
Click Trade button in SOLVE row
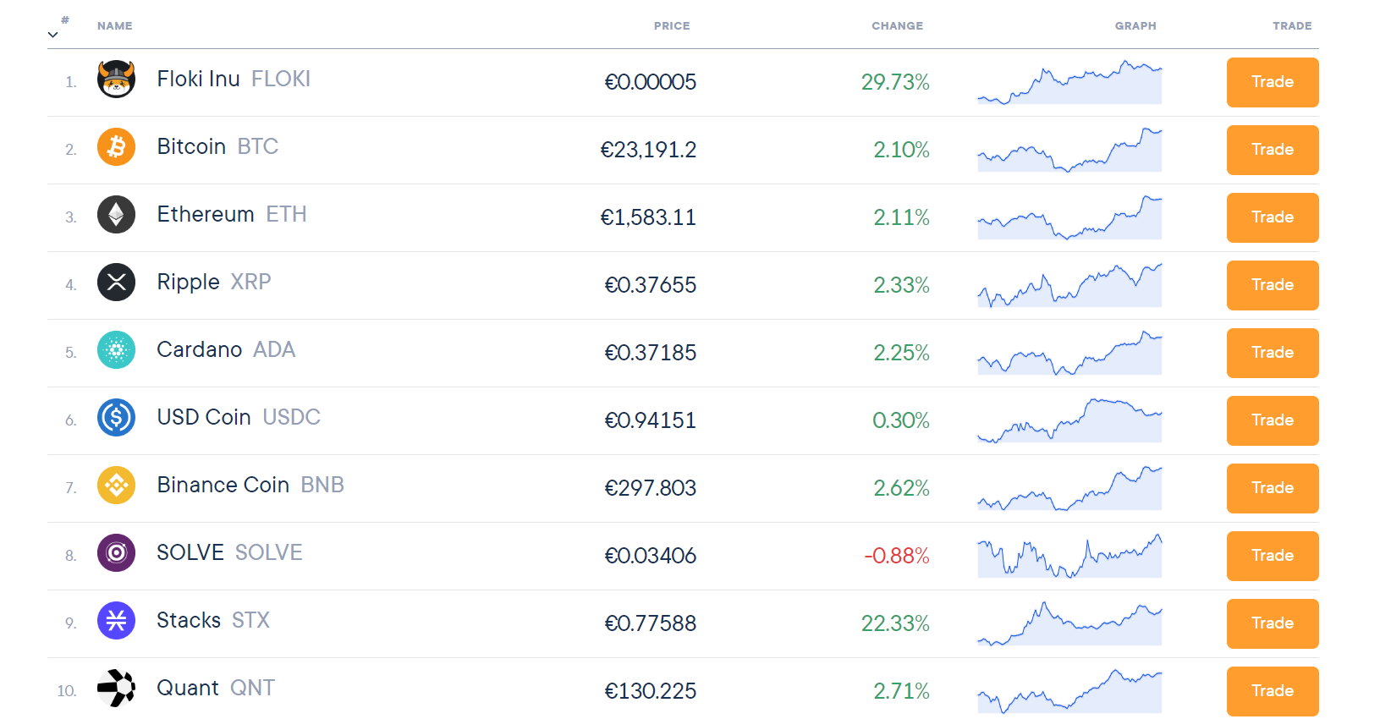pos(1273,556)
